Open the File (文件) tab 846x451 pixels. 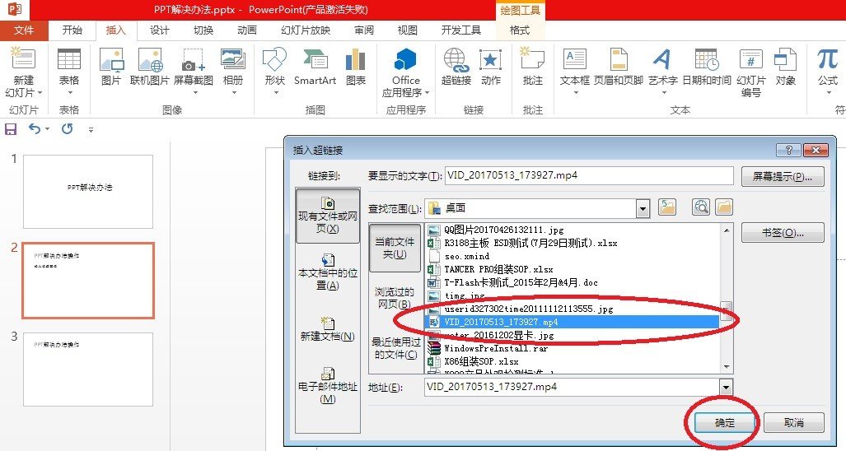tap(24, 30)
